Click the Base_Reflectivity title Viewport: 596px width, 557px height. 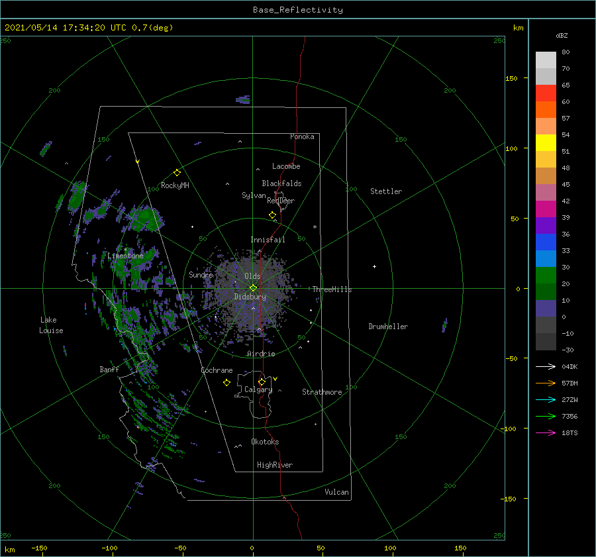click(298, 10)
